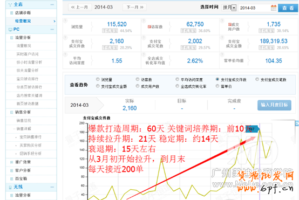Click the list icon beside 百宝箱
The height and width of the screenshot is (200, 299).
pyautogui.click(x=12, y=178)
